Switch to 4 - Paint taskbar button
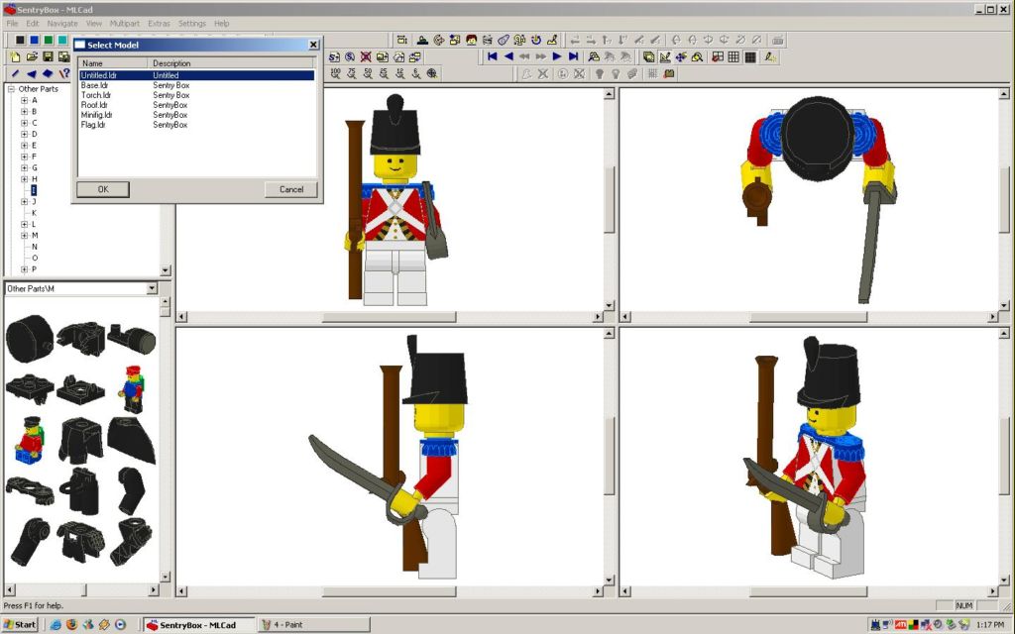The width and height of the screenshot is (1015, 634). pos(313,624)
